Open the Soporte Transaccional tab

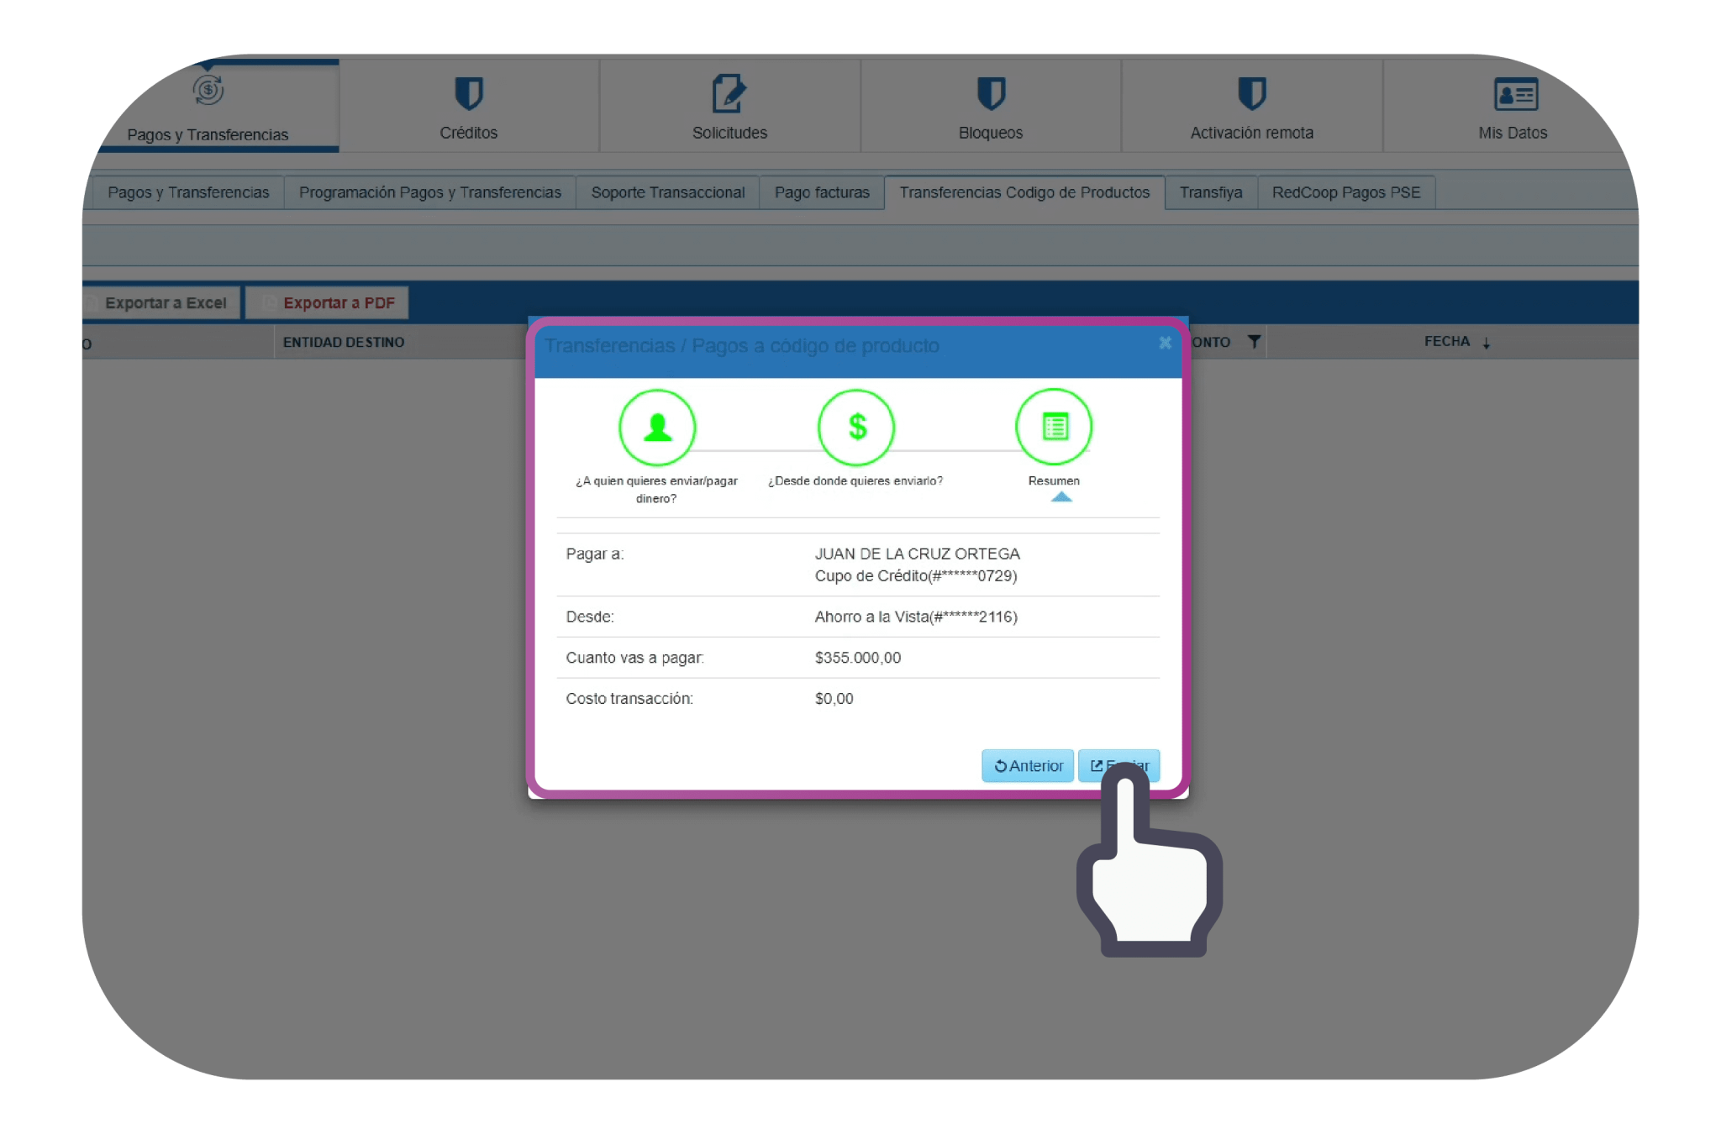[x=667, y=192]
